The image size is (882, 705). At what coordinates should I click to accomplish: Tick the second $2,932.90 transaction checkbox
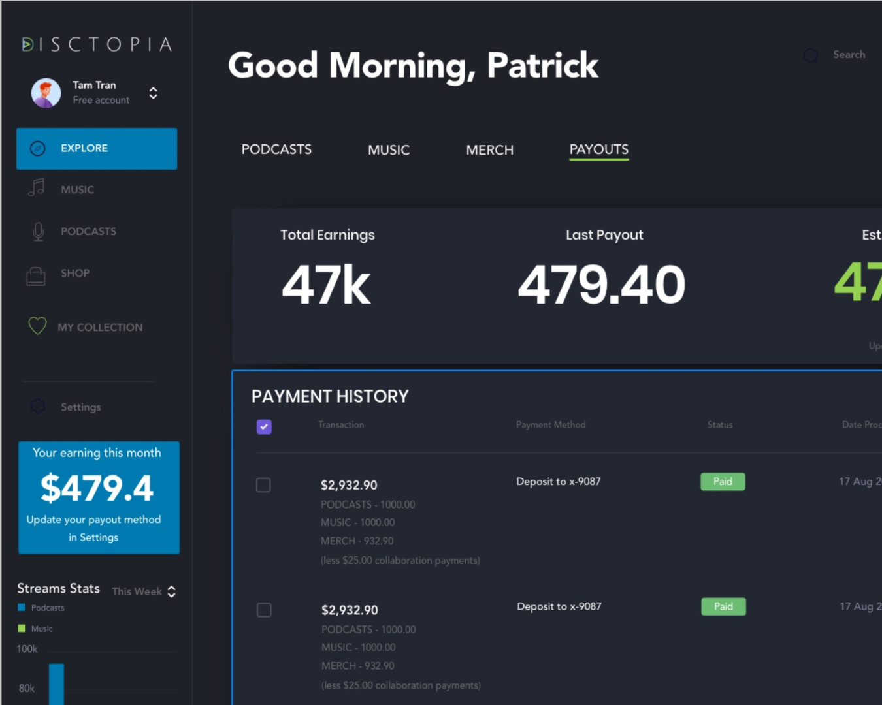[x=264, y=610]
